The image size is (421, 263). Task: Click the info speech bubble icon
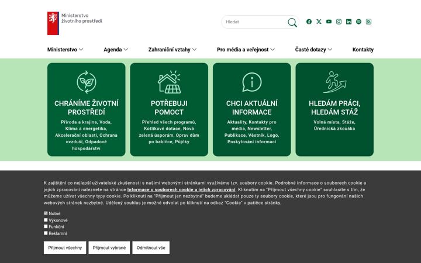coord(251,82)
